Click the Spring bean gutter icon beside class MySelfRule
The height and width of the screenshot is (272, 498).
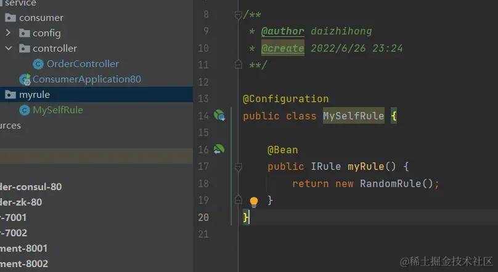click(219, 116)
